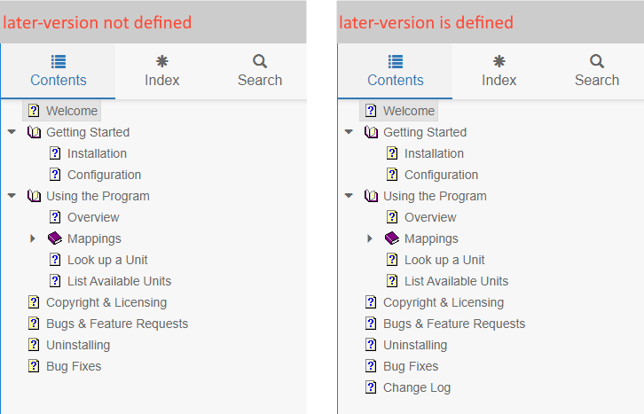
Task: Collapse Using the Program in left panel
Action: 12,196
